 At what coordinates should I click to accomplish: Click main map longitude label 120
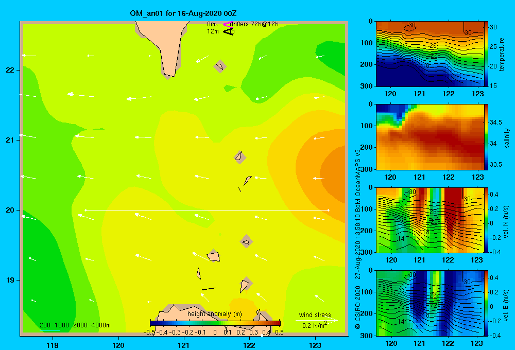[x=118, y=345]
